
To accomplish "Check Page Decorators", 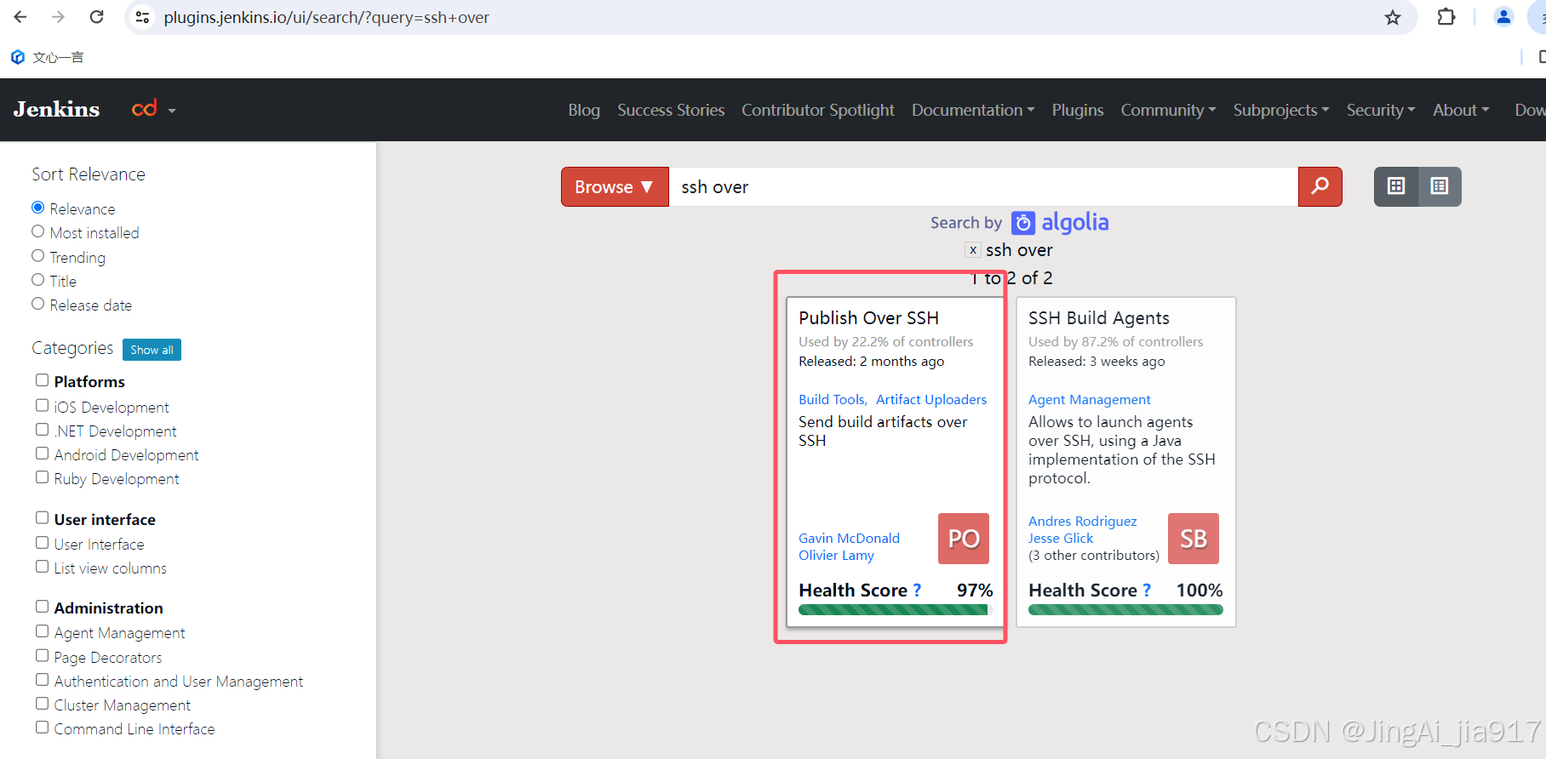I will [42, 656].
